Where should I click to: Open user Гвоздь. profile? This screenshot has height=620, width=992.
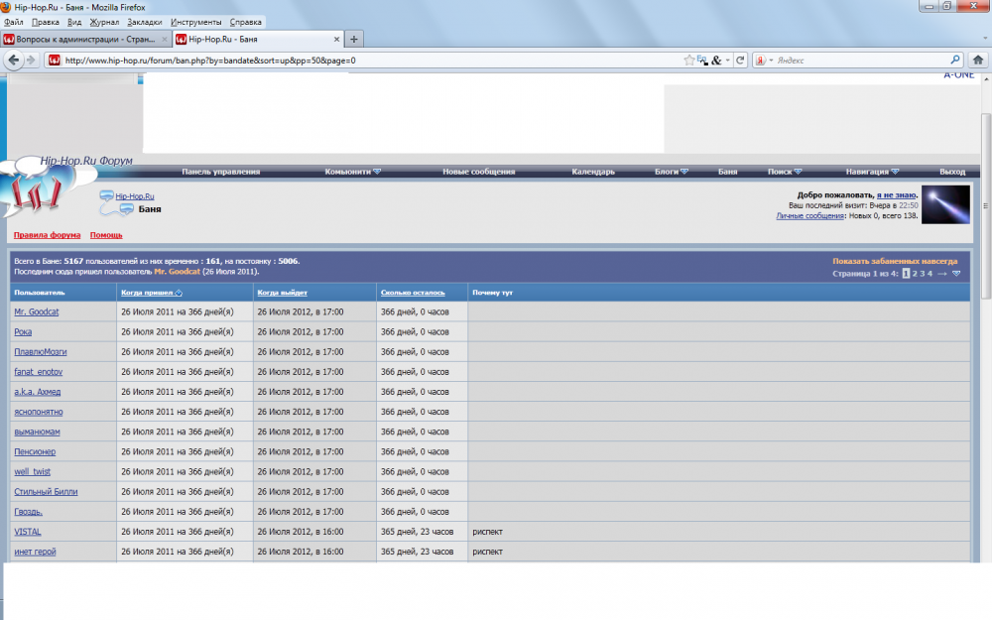[28, 512]
